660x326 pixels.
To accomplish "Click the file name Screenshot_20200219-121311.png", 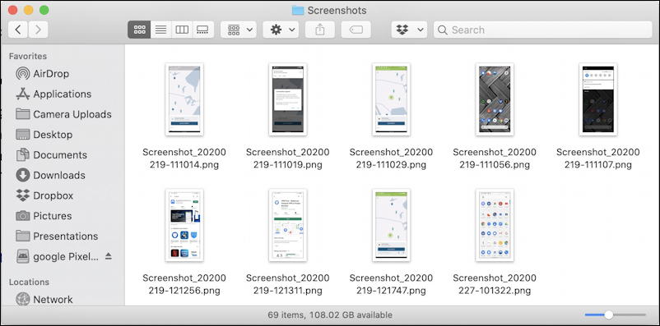I will tap(288, 284).
